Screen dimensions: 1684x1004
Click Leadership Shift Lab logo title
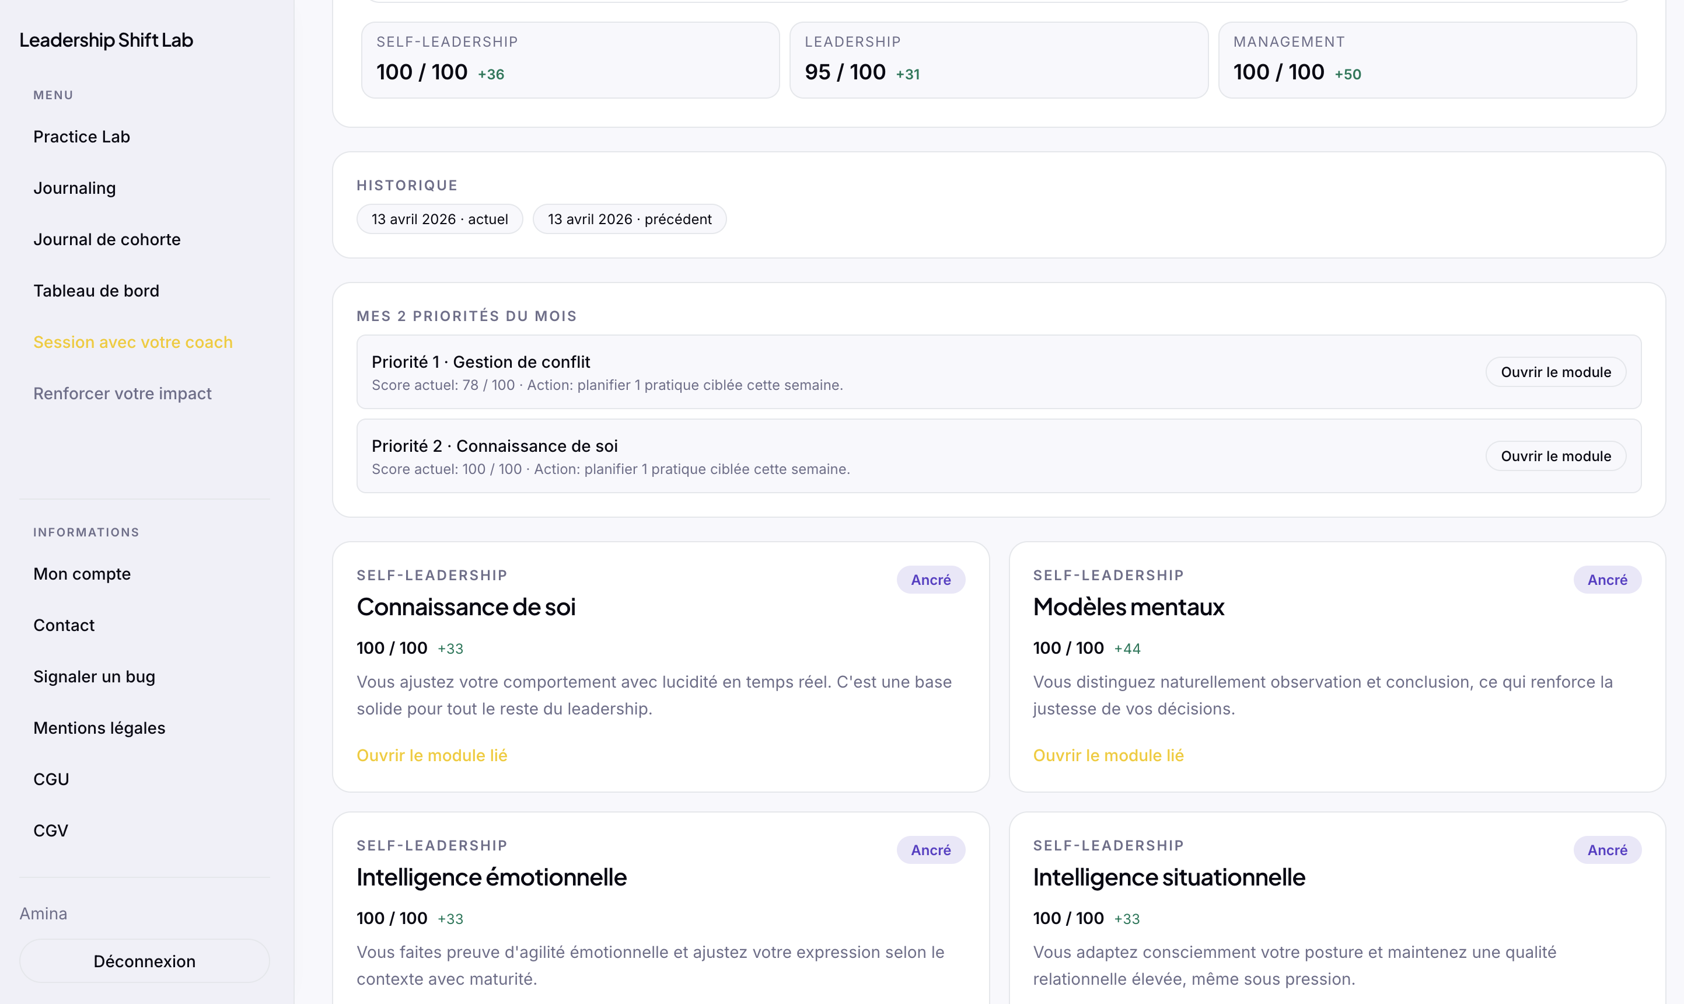click(106, 40)
